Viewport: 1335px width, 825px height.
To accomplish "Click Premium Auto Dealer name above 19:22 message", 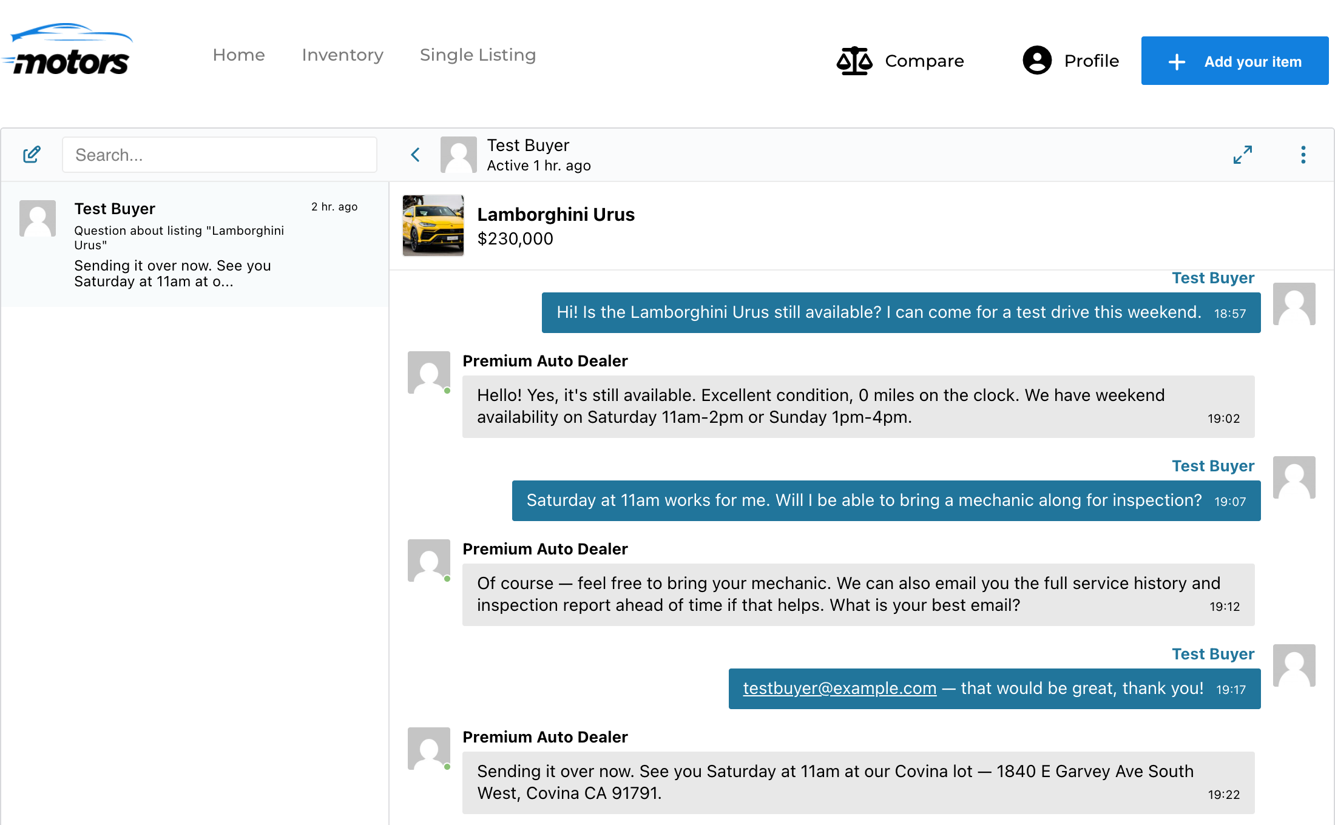I will tap(545, 737).
